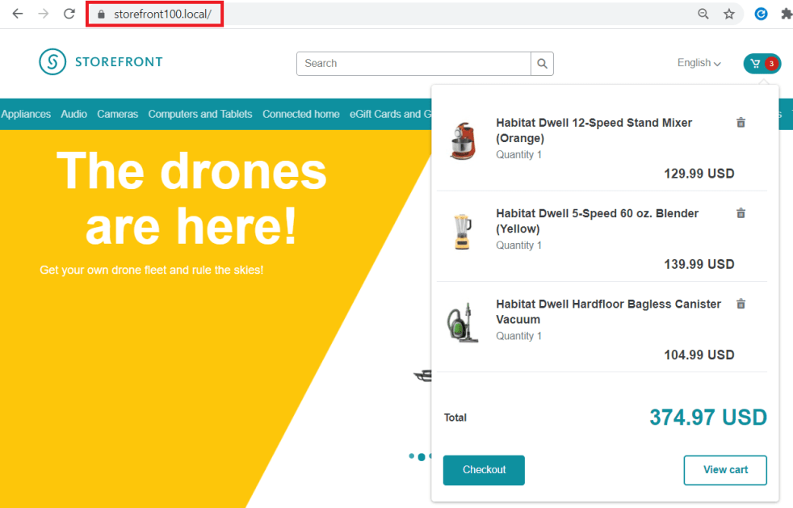793x508 pixels.
Task: Click the Storefront logo
Action: coord(101,62)
